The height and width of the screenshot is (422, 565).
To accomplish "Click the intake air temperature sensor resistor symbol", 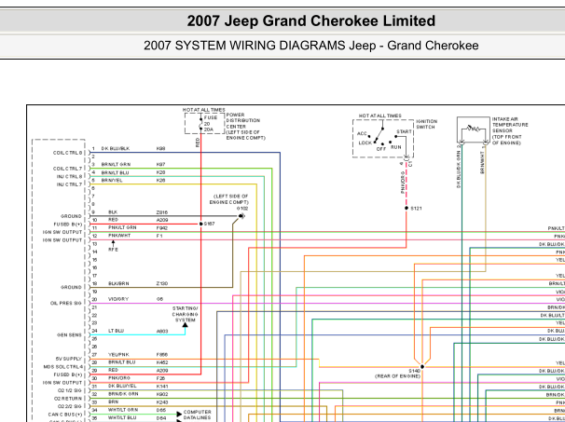I will click(473, 129).
